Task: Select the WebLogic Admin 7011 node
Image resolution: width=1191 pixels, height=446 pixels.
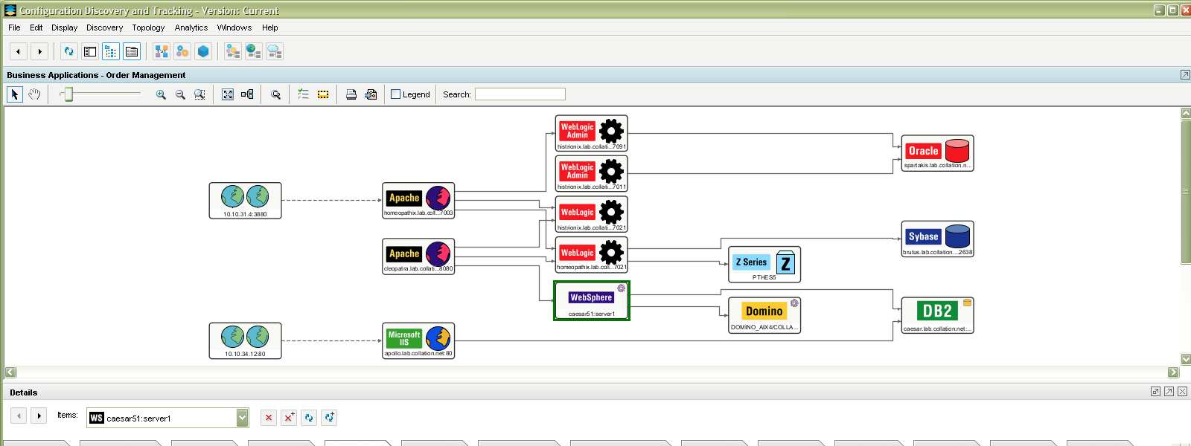Action: [592, 173]
